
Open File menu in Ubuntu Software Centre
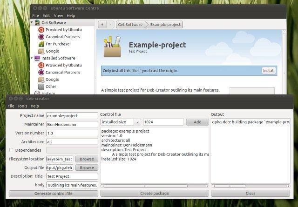[35, 15]
